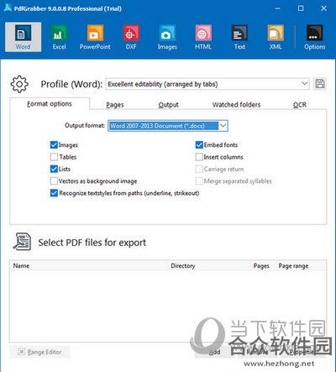Viewport: 336px width, 372px height.
Task: Switch to the Pages tab
Action: point(115,105)
